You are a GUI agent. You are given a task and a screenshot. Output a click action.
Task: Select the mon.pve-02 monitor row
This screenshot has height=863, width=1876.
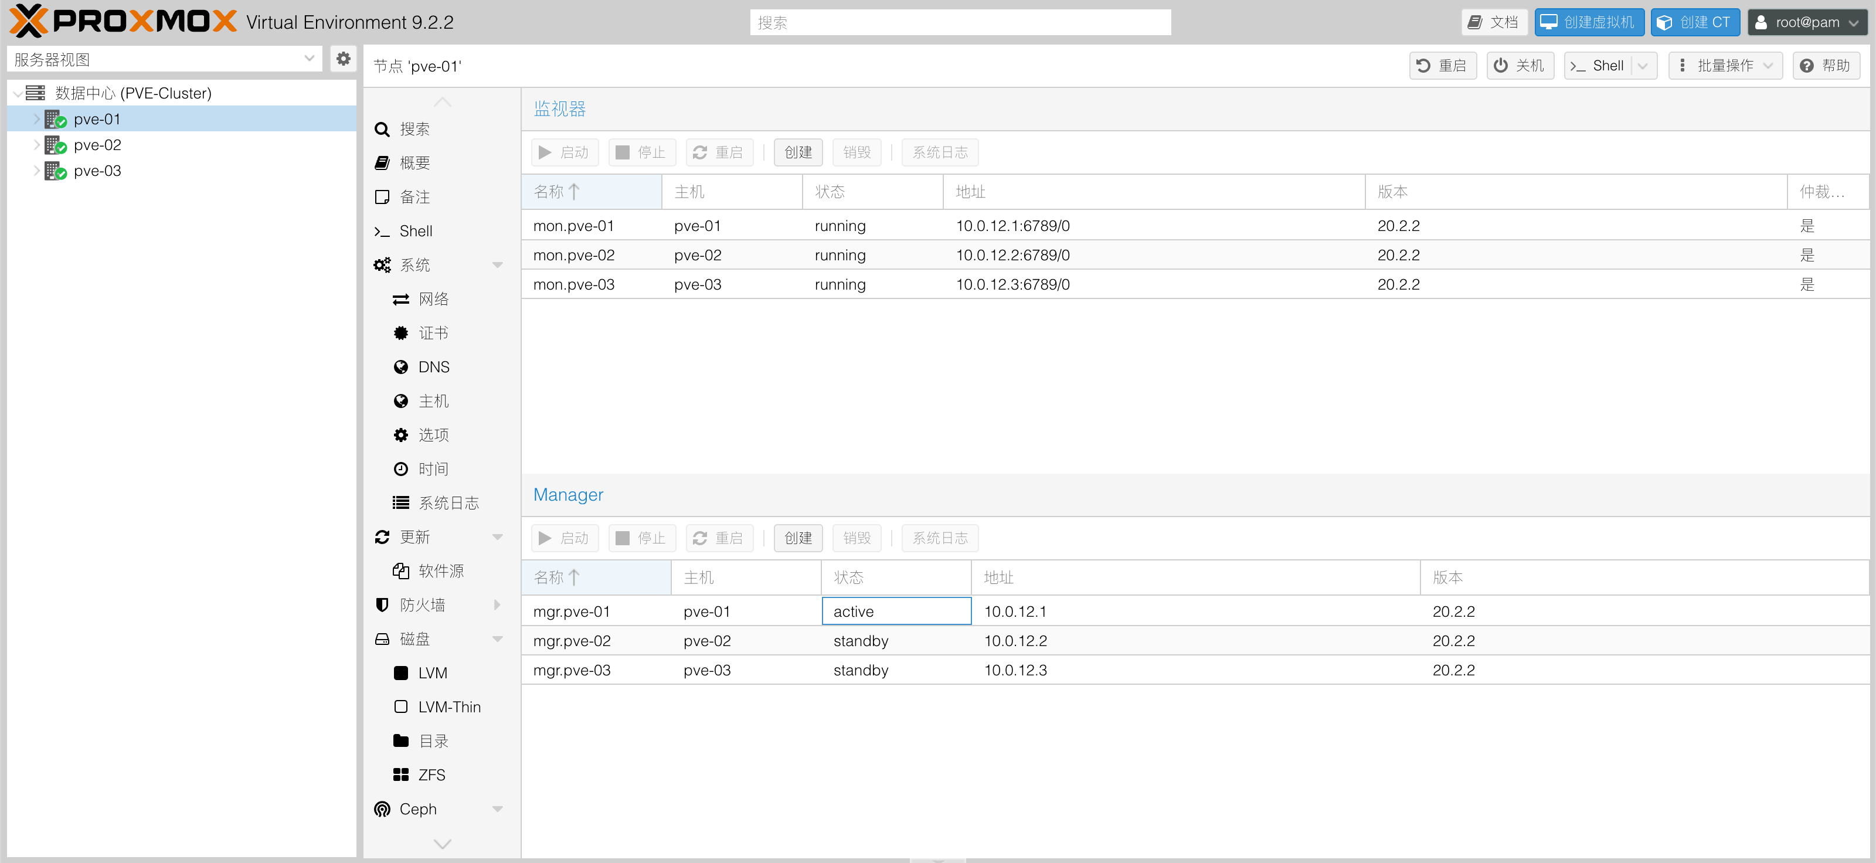[x=1195, y=255]
